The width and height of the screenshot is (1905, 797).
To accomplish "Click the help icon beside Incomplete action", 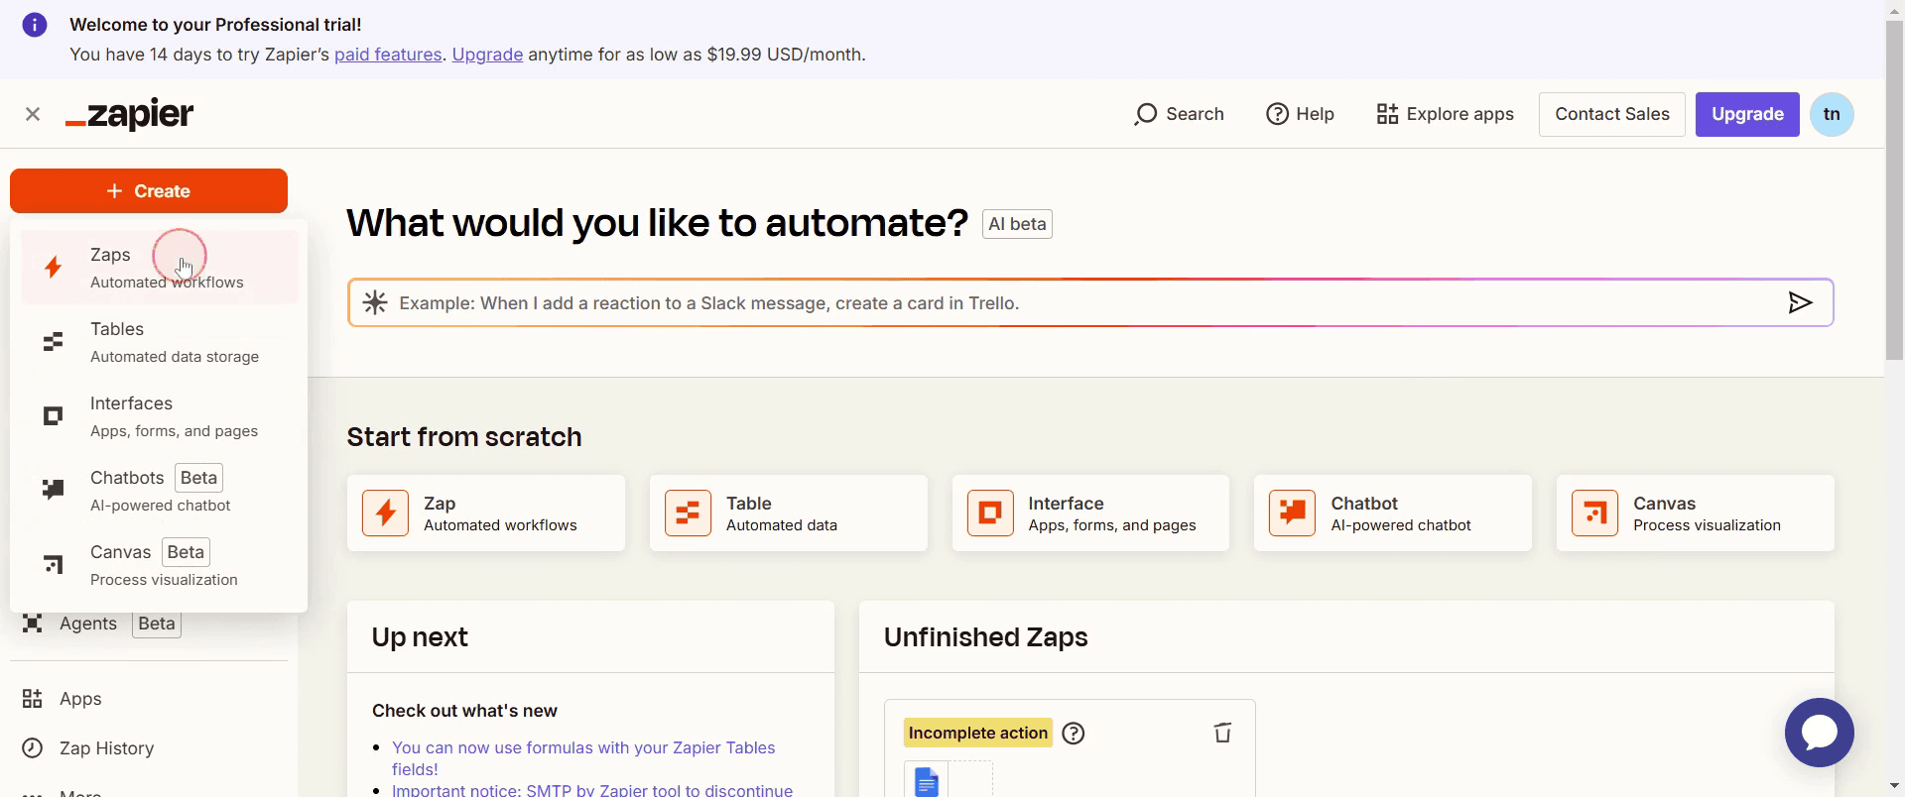I will pyautogui.click(x=1074, y=733).
